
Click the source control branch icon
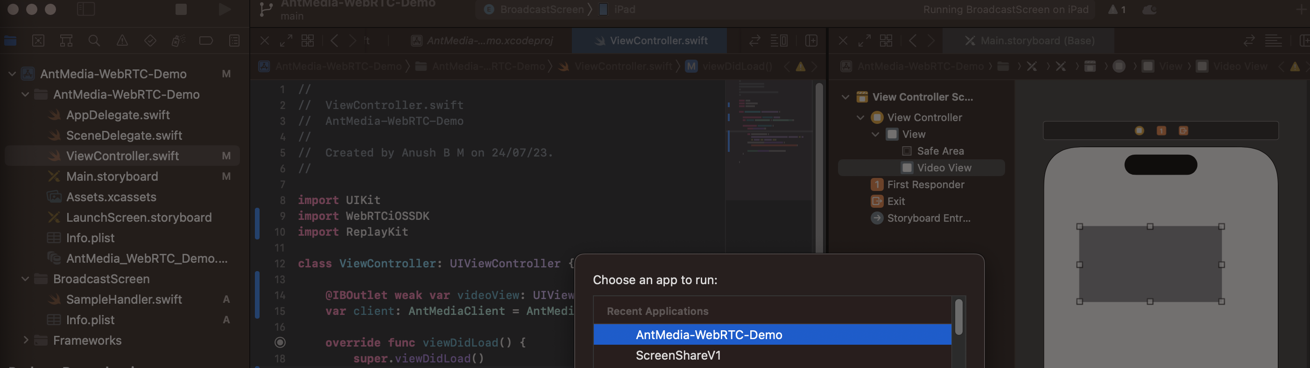(x=266, y=9)
